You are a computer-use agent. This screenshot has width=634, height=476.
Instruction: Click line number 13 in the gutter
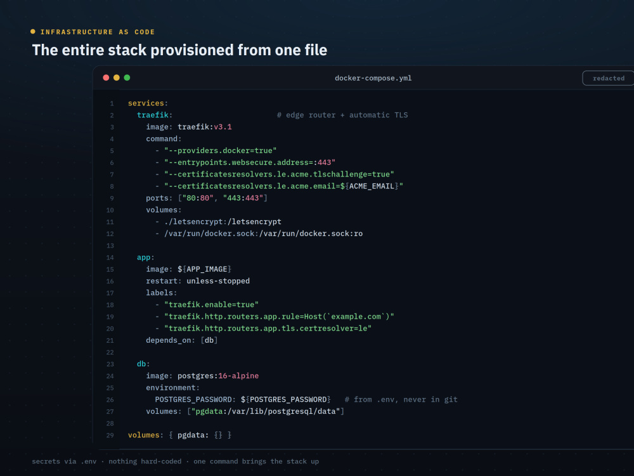(x=110, y=246)
